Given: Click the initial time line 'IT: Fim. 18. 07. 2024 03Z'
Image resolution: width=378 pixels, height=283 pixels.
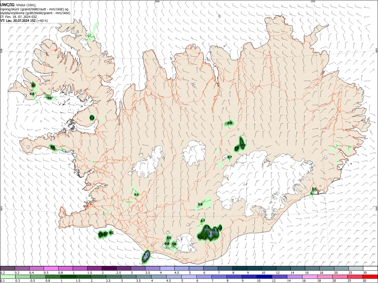Looking at the screenshot, I should (19, 17).
